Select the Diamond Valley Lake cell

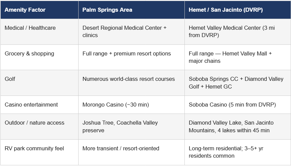click(x=231, y=126)
